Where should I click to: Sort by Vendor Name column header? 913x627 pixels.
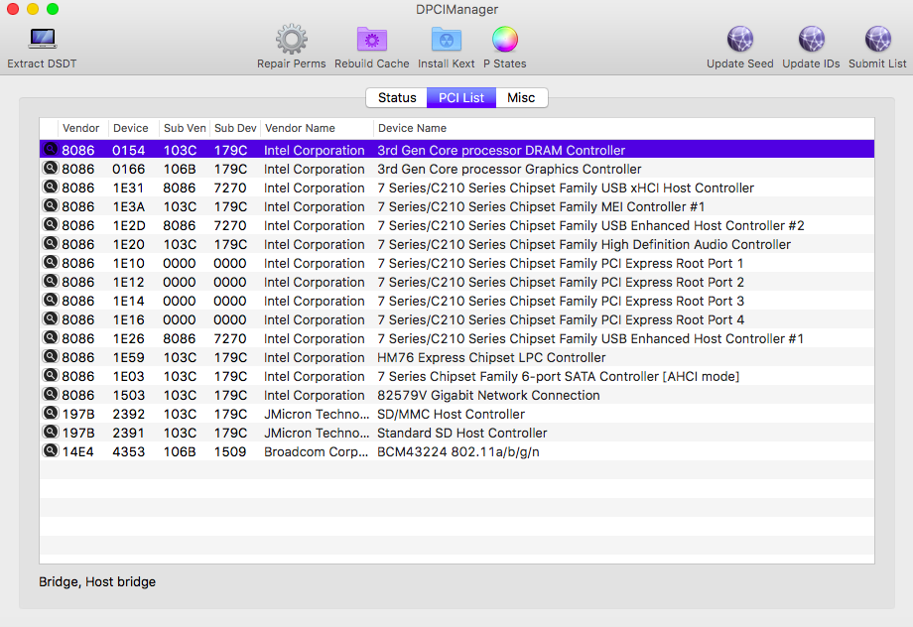(x=300, y=128)
